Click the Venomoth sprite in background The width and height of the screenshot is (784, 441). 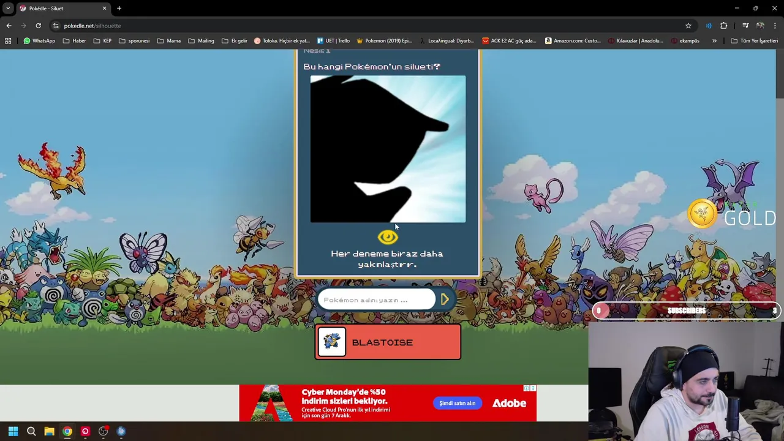(620, 240)
